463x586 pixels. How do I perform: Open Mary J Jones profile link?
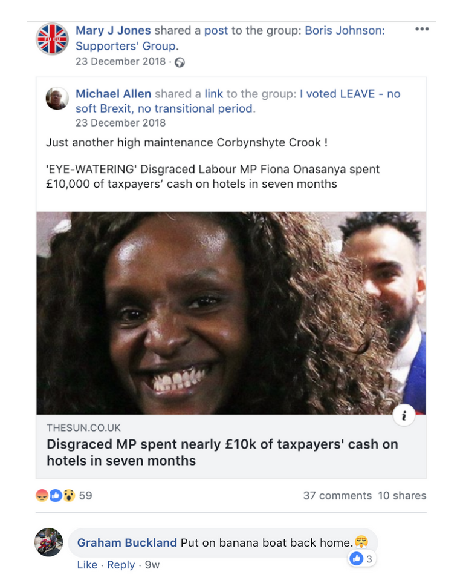pyautogui.click(x=113, y=30)
